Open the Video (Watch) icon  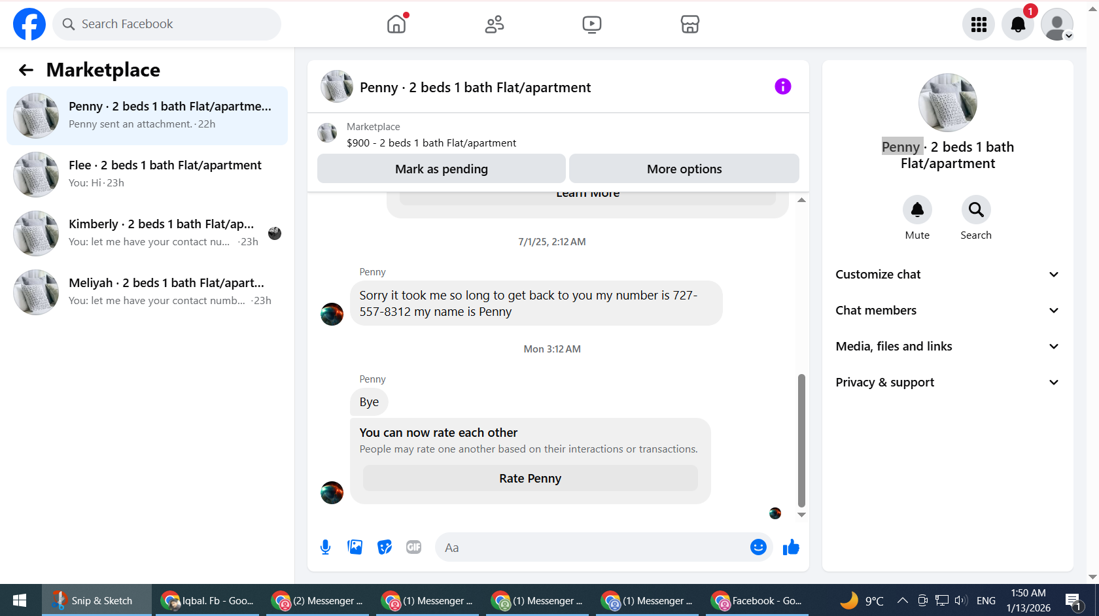click(592, 24)
